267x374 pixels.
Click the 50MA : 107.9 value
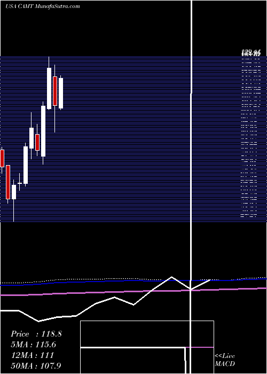click(x=36, y=365)
